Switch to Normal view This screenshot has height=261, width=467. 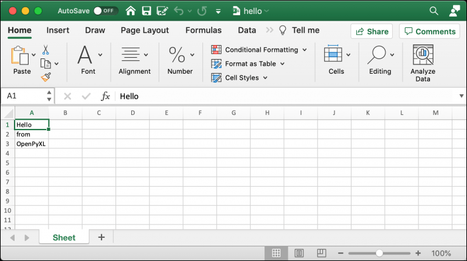tap(276, 253)
